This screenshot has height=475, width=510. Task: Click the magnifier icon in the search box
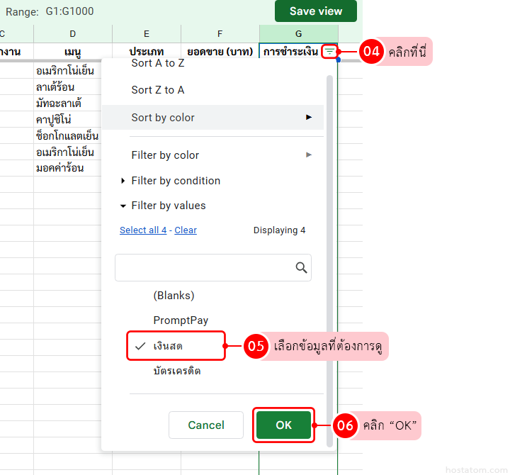point(301,267)
